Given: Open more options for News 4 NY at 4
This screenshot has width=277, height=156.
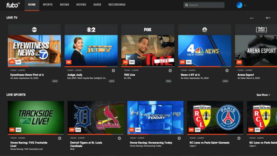Looking at the screenshot, I should (225, 81).
